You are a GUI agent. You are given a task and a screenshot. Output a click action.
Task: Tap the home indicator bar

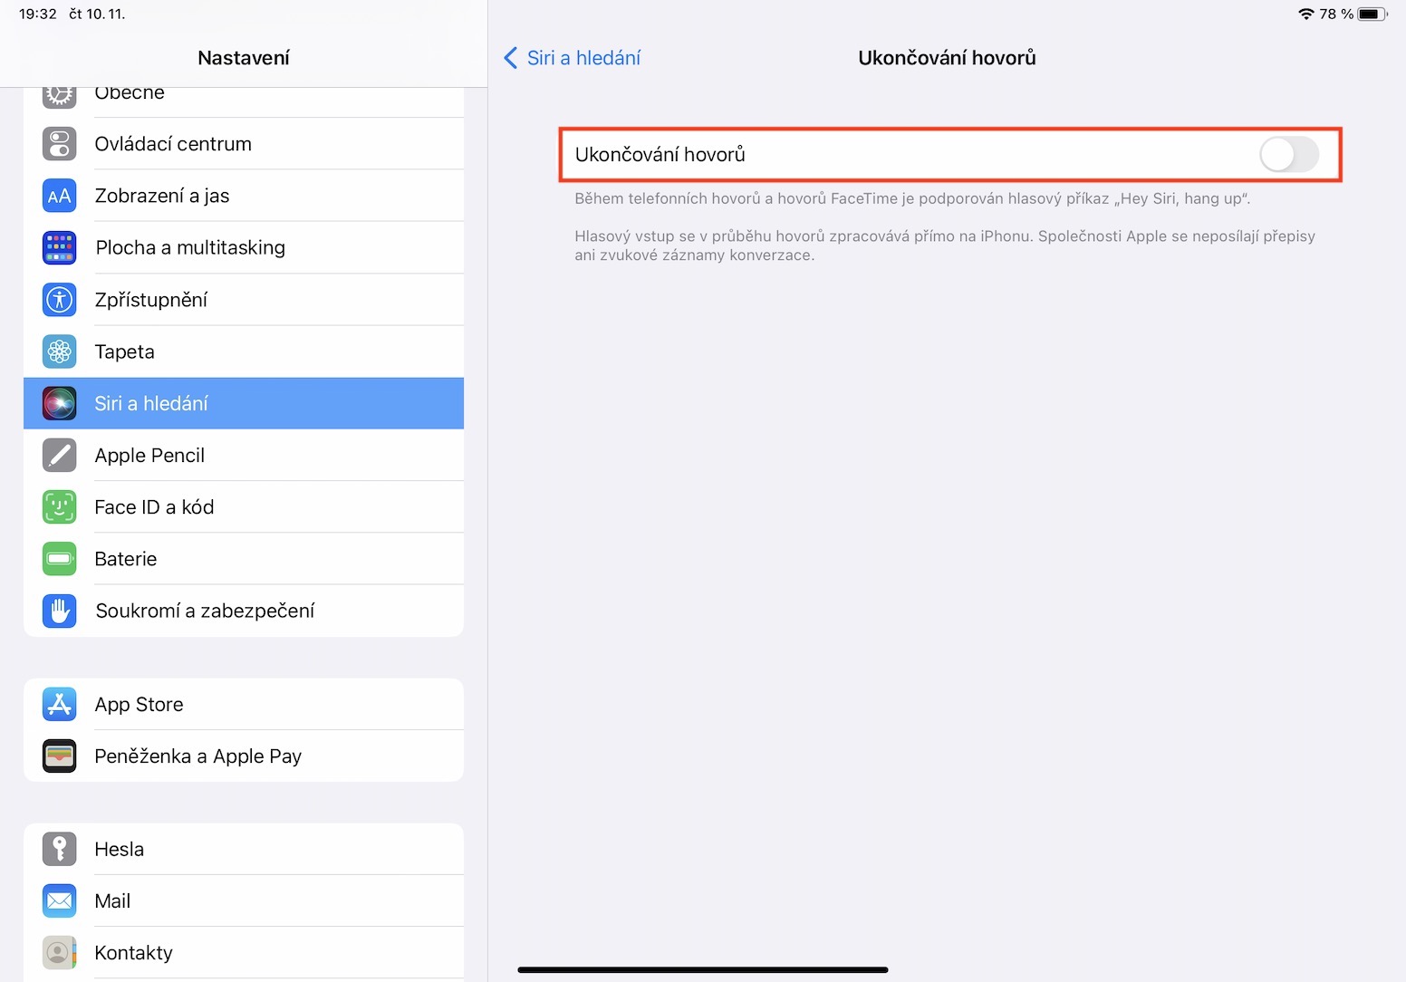(x=702, y=970)
